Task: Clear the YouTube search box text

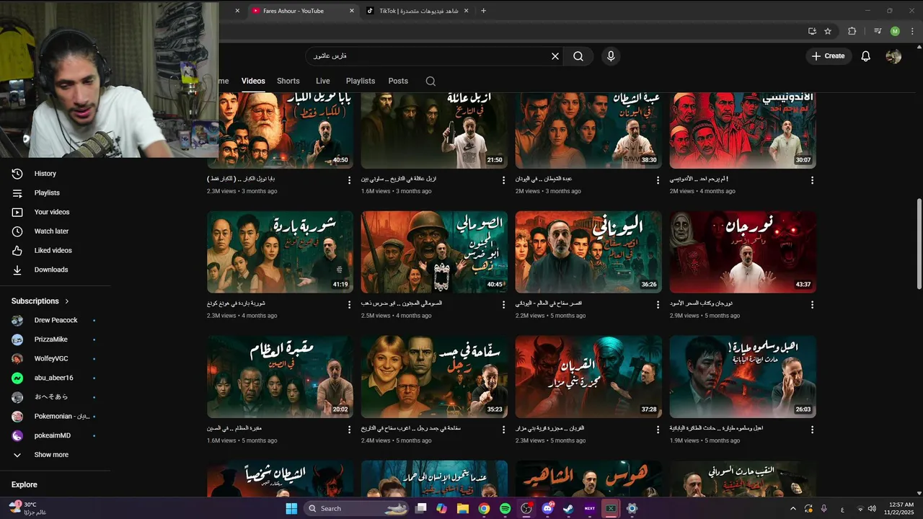Action: click(x=555, y=56)
